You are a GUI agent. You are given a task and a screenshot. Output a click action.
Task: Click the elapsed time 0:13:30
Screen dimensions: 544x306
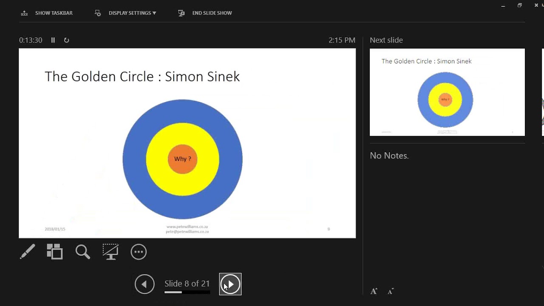tap(31, 40)
